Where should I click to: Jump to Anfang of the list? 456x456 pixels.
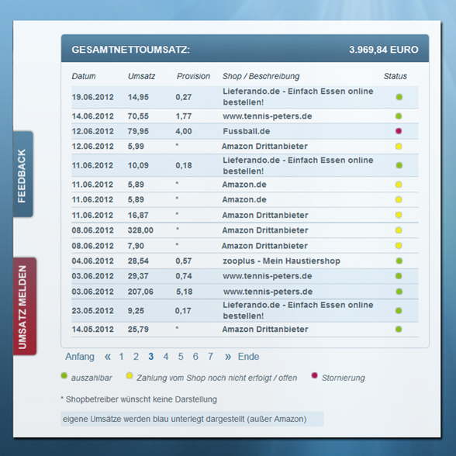(x=80, y=357)
